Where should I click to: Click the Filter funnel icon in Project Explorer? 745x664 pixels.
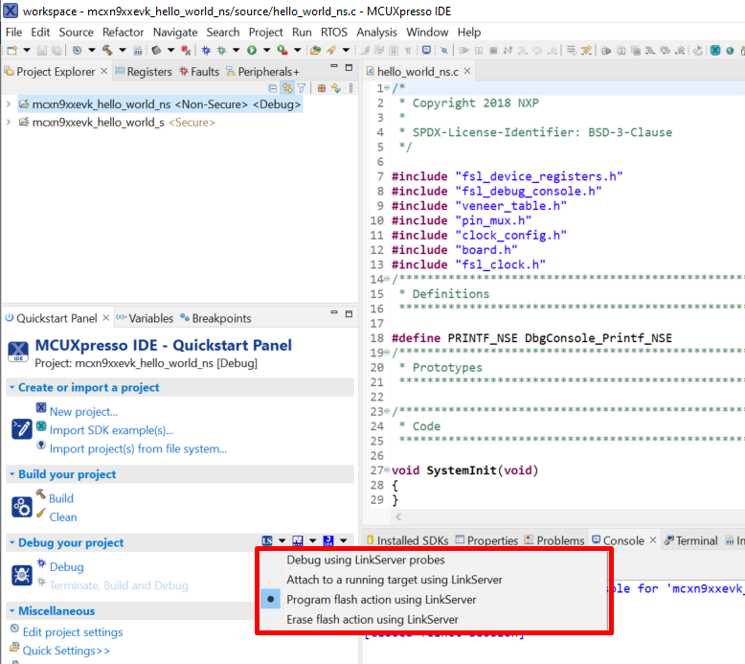tap(301, 88)
